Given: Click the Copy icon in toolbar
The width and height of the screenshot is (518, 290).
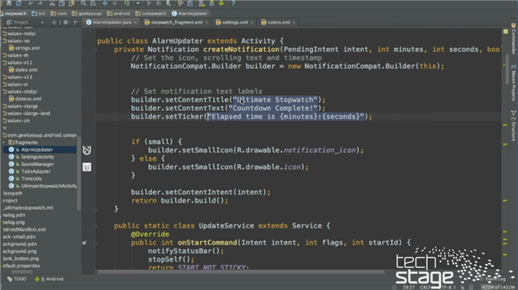Looking at the screenshot, I should (62, 3).
